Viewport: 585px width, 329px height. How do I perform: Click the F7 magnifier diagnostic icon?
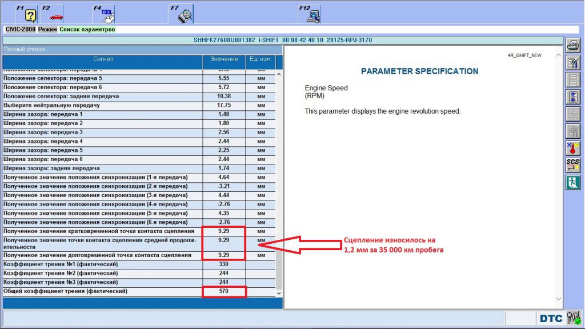click(x=182, y=14)
